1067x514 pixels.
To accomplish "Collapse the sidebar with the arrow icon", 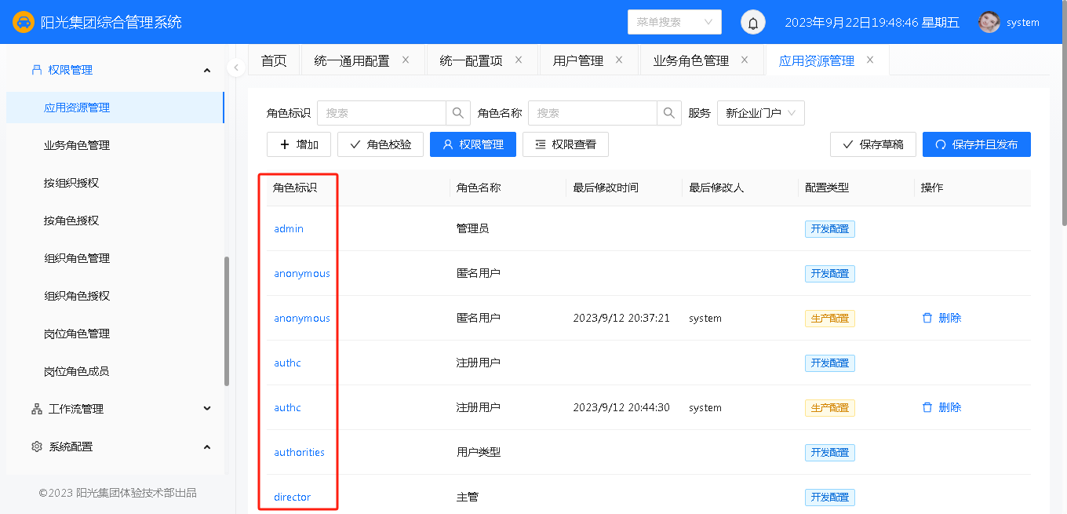I will click(236, 68).
